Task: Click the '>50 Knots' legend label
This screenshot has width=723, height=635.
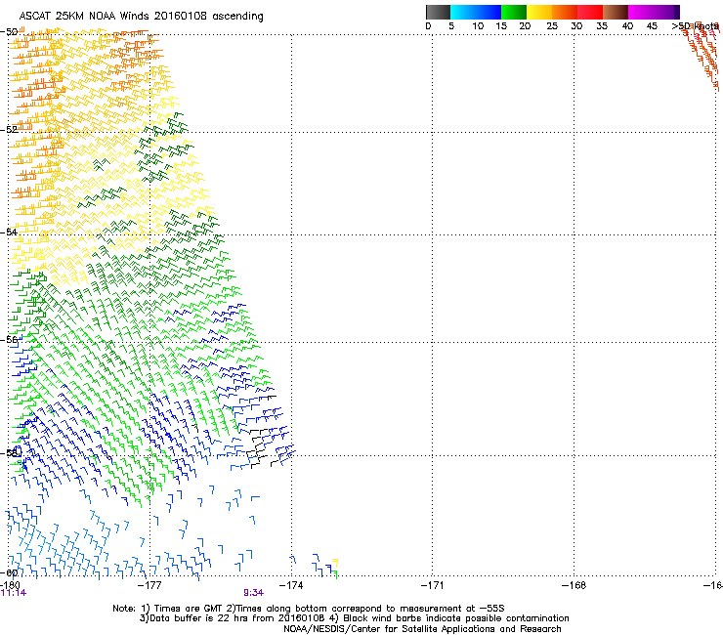Action: click(x=695, y=26)
